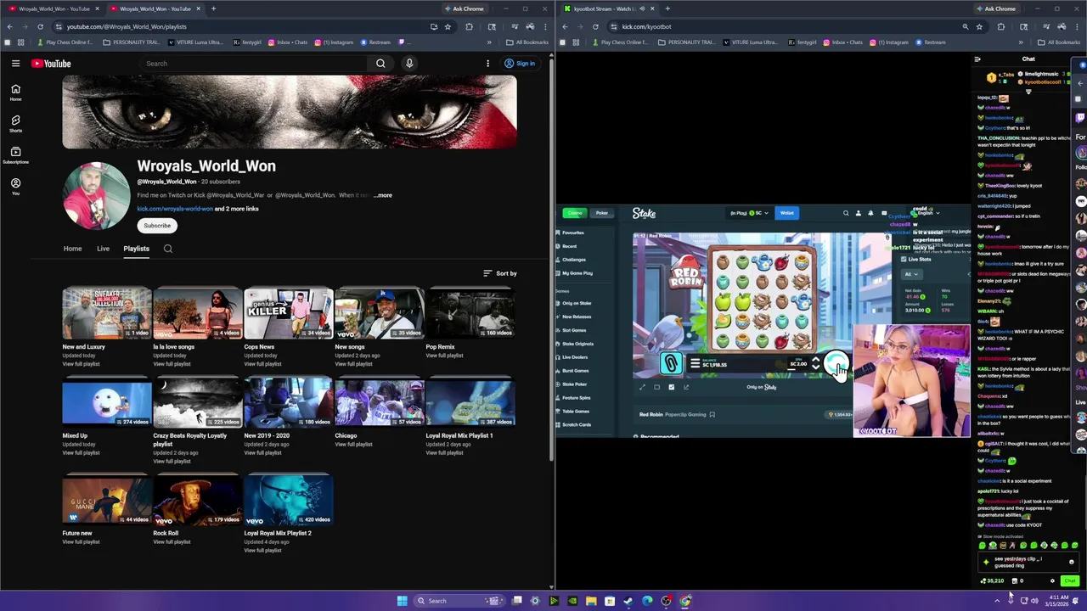Viewport: 1087px width, 611px height.
Task: Open the Live Stats All filter dropdown
Action: coord(911,274)
